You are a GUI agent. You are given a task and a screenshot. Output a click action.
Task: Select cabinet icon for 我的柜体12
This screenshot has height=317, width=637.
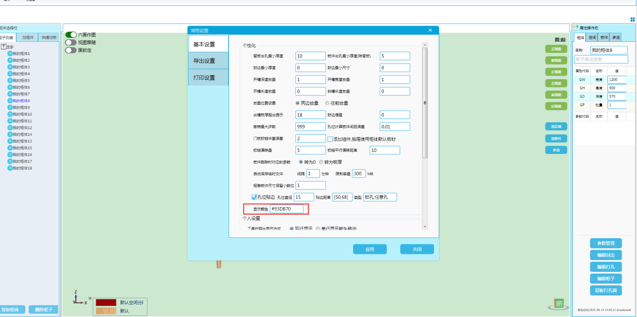click(x=10, y=128)
